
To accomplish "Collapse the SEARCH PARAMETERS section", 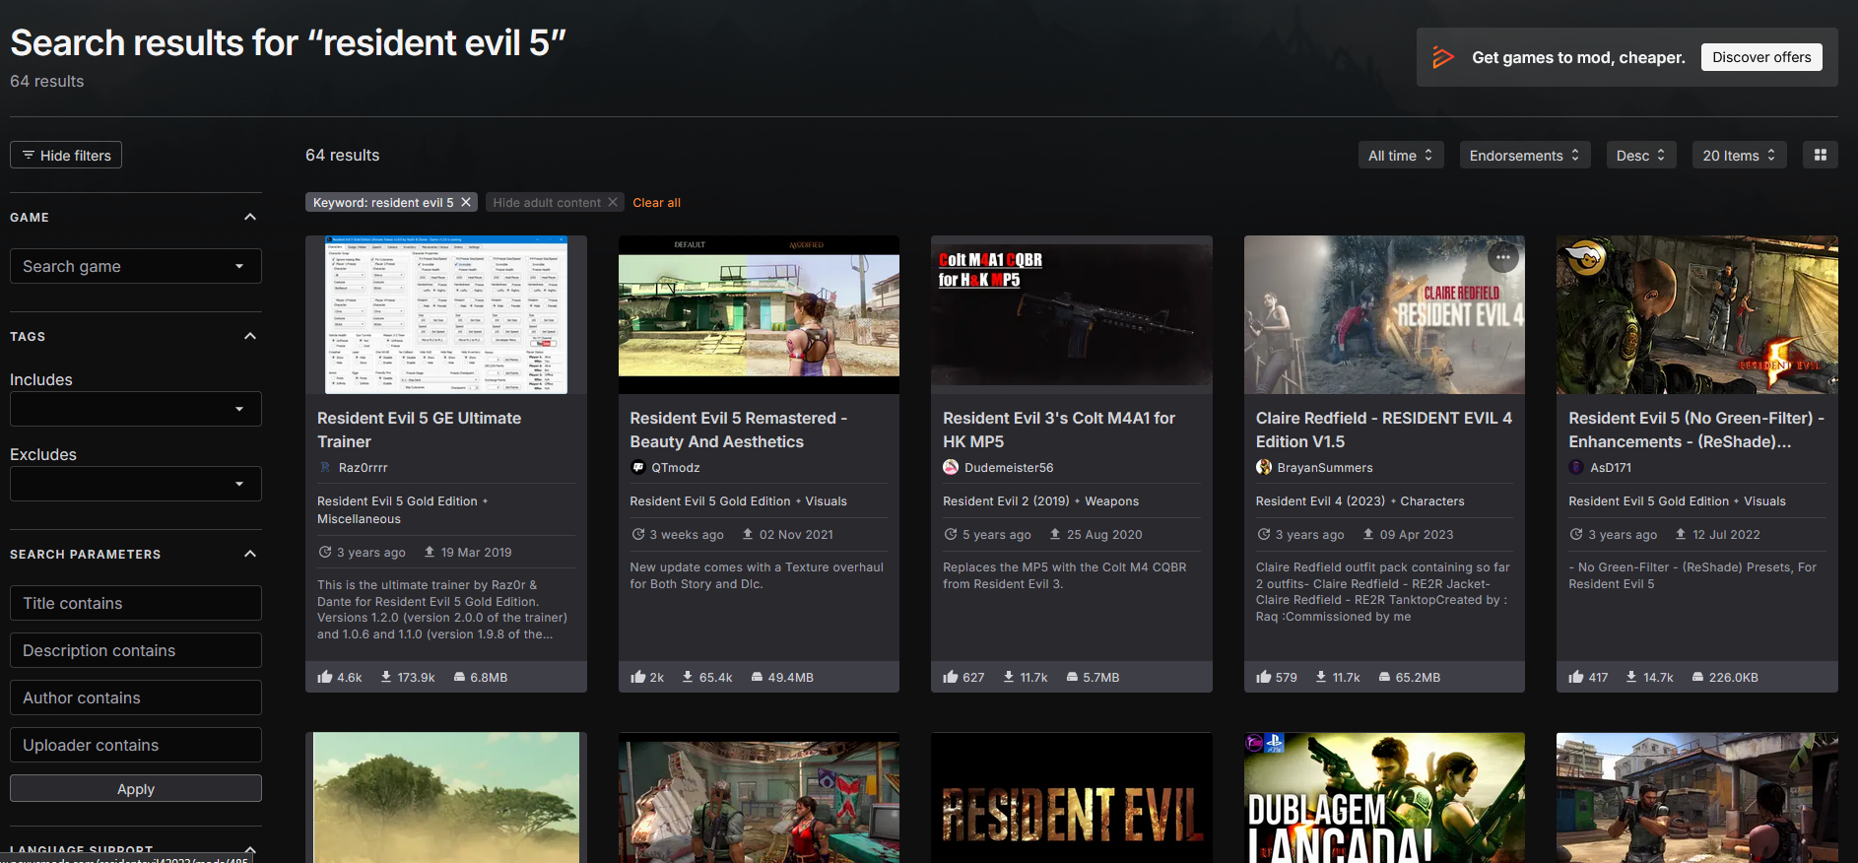I will point(250,554).
